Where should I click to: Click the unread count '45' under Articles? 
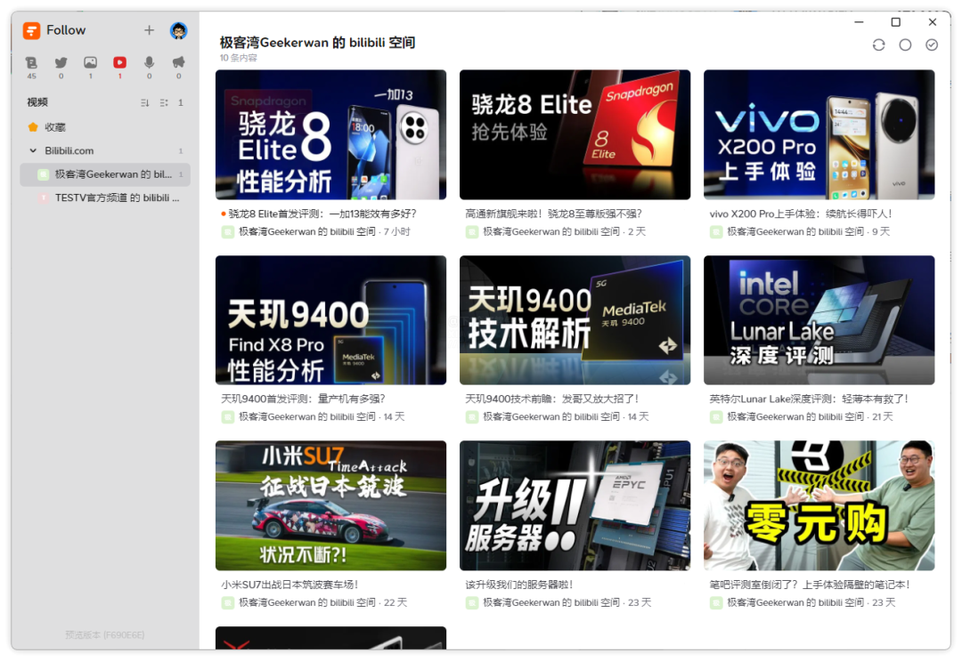pos(31,76)
